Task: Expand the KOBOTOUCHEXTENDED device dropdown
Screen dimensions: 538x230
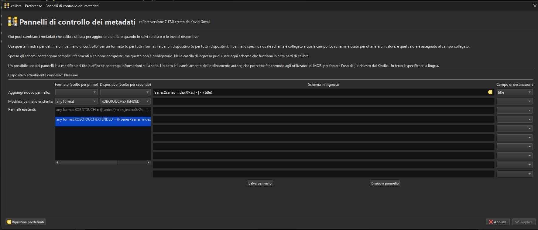Action: point(125,101)
